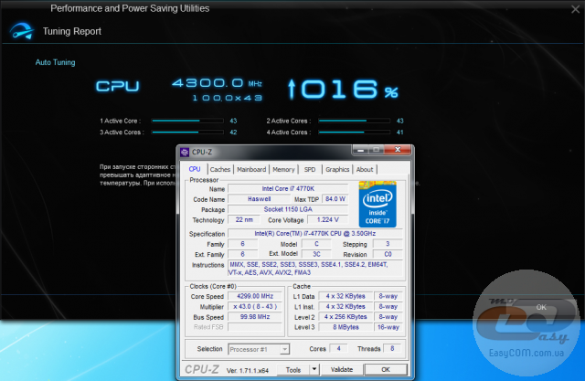Click the Revision value C0
Screen dimensions: 585x381
tap(388, 254)
